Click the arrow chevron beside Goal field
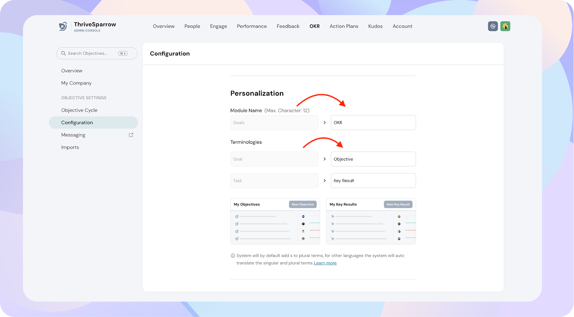 coord(325,159)
